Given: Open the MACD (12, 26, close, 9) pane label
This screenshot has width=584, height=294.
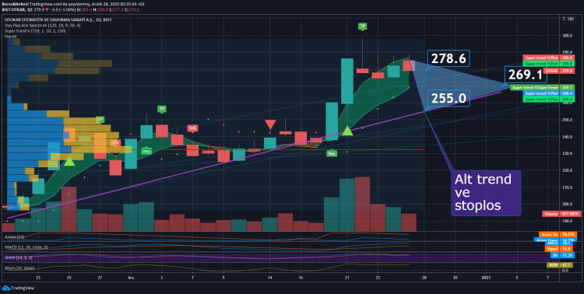Looking at the screenshot, I should coord(26,247).
